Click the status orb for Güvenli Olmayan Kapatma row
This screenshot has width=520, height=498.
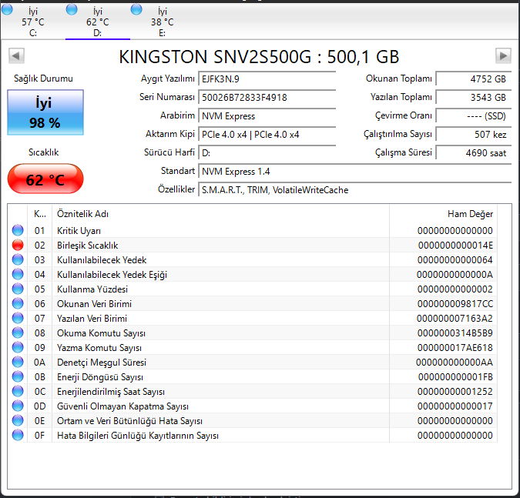point(18,406)
